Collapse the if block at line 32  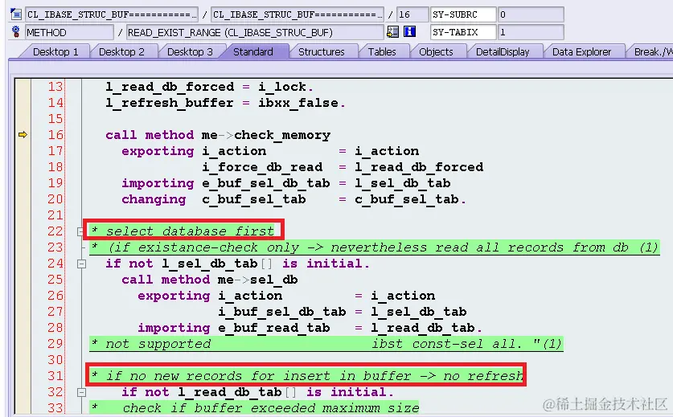pos(81,392)
